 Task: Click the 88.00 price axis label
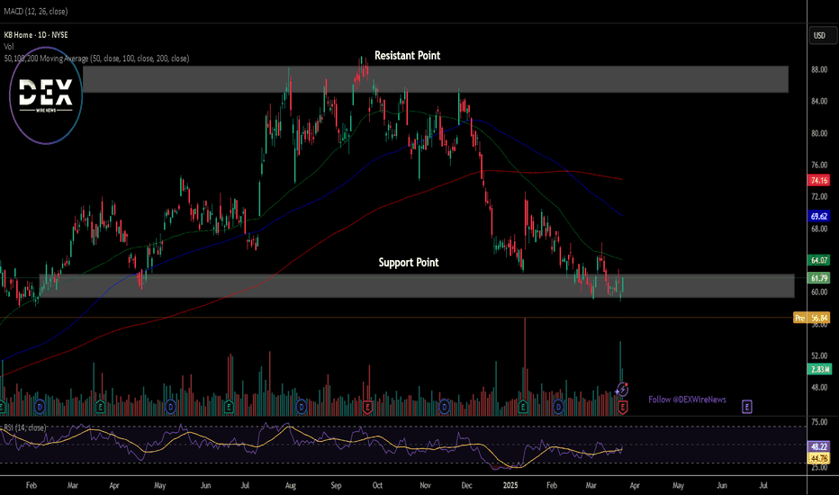[819, 69]
